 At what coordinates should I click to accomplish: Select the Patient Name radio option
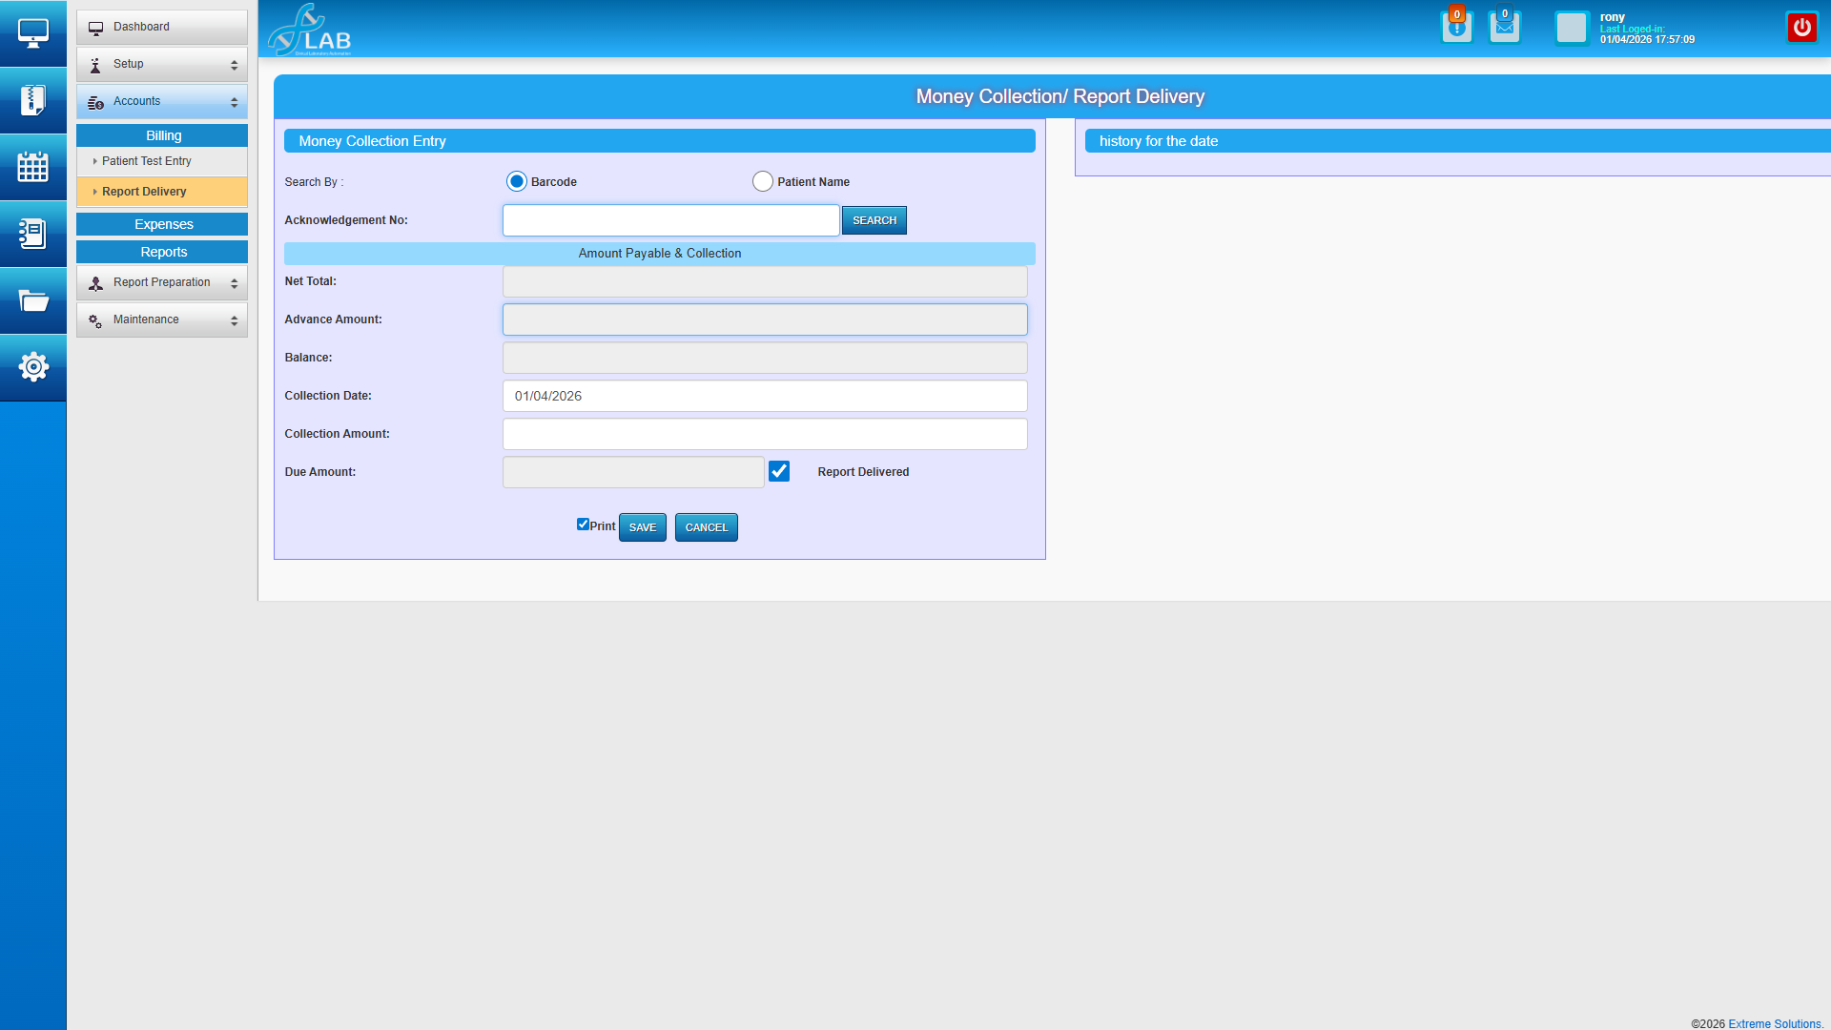click(762, 181)
